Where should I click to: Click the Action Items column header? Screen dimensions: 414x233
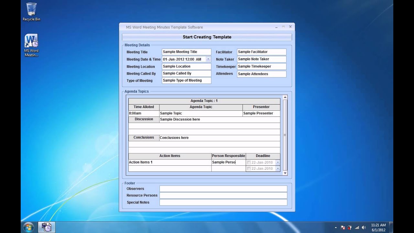tap(170, 156)
